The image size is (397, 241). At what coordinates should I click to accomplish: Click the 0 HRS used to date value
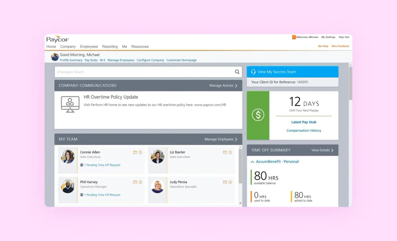coord(260,195)
